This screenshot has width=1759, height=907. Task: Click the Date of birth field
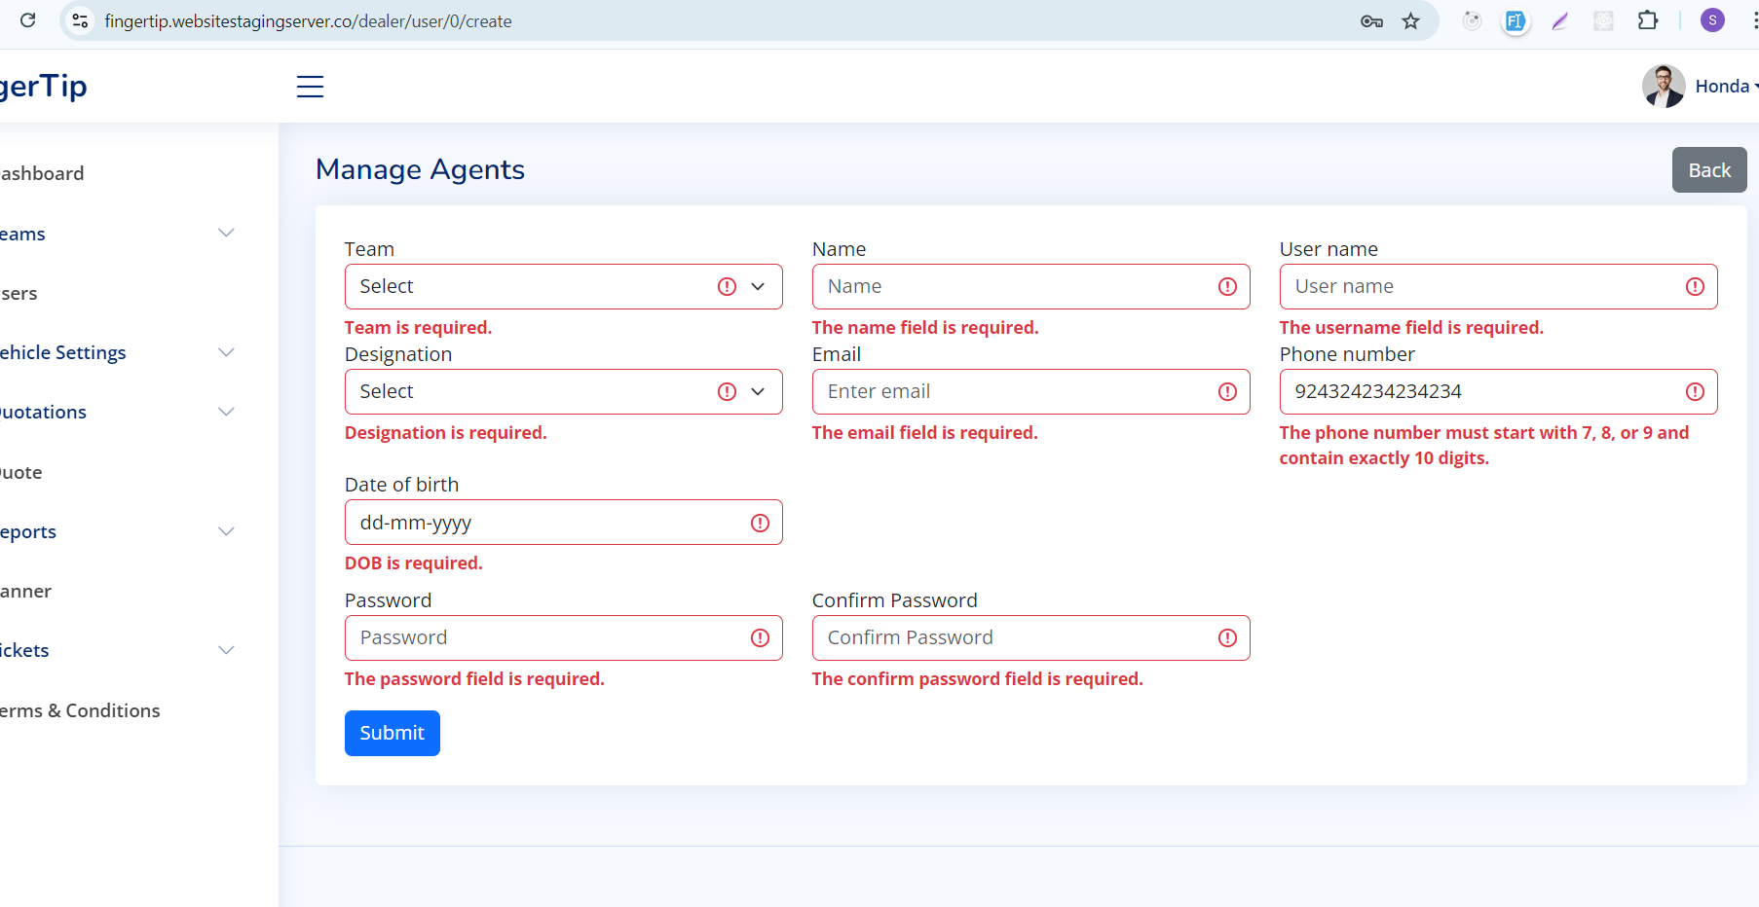[545, 523]
